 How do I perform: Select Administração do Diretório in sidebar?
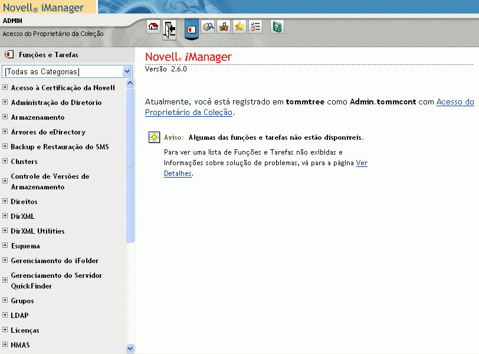(56, 103)
